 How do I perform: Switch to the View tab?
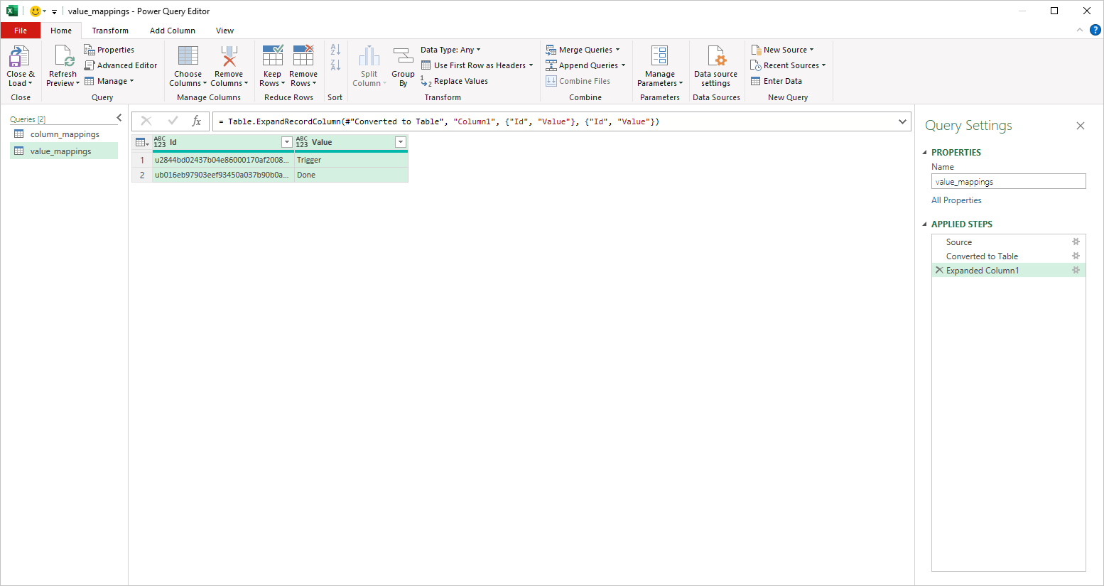point(225,31)
